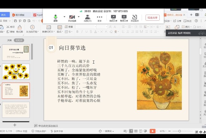Adjust the zoom slider in status bar
206x138 pixels.
pyautogui.click(x=179, y=131)
